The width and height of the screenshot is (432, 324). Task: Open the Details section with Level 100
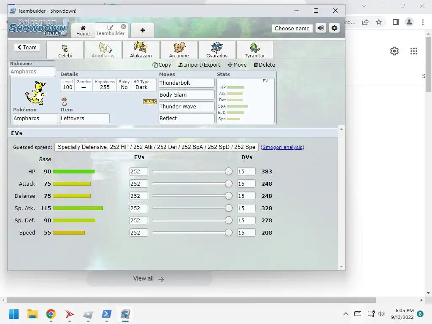tap(108, 85)
